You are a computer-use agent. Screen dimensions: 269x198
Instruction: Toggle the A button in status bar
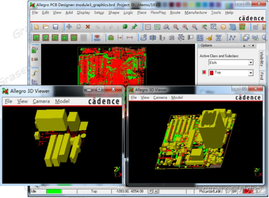[156, 191]
